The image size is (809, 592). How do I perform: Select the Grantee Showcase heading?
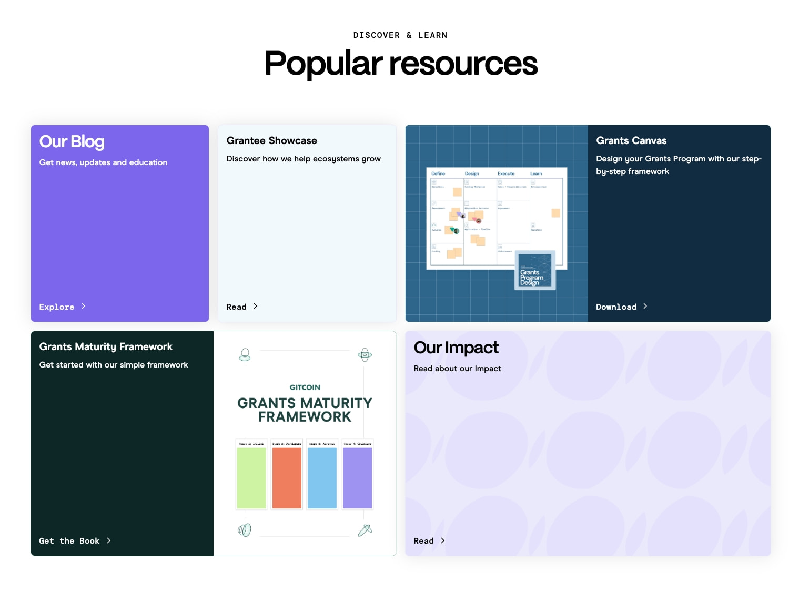coord(272,141)
